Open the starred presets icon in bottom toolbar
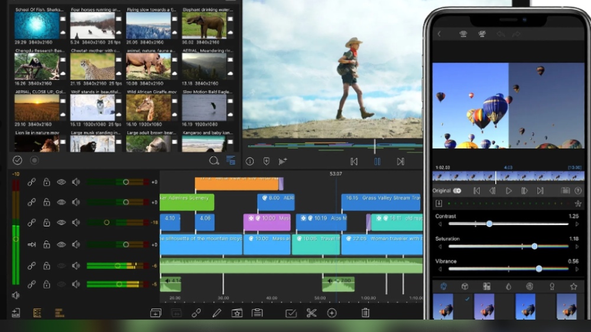 tap(237, 313)
